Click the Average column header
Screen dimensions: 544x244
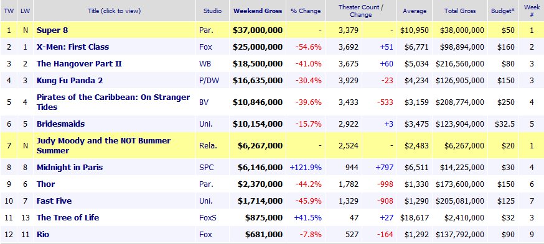(415, 11)
